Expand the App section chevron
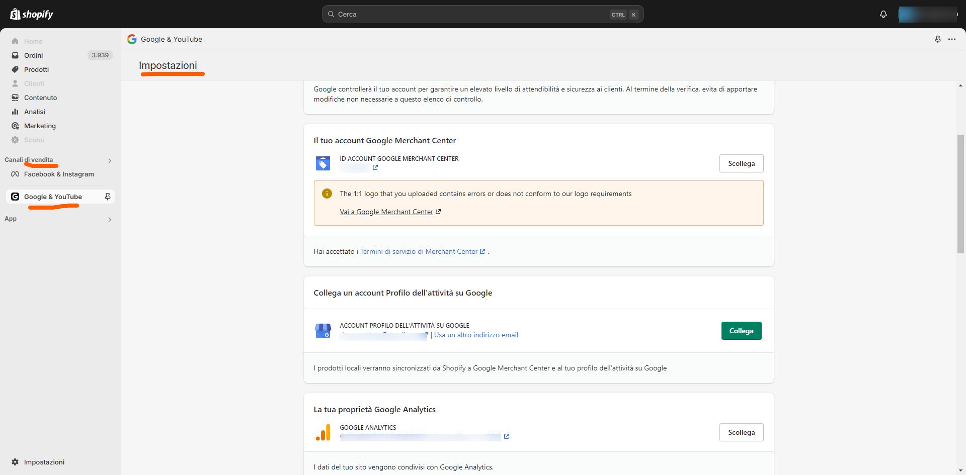Viewport: 966px width, 475px height. 109,220
